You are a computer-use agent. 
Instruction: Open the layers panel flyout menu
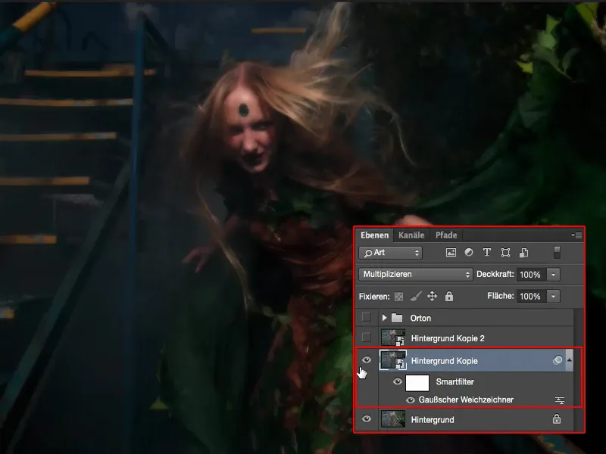pos(576,235)
